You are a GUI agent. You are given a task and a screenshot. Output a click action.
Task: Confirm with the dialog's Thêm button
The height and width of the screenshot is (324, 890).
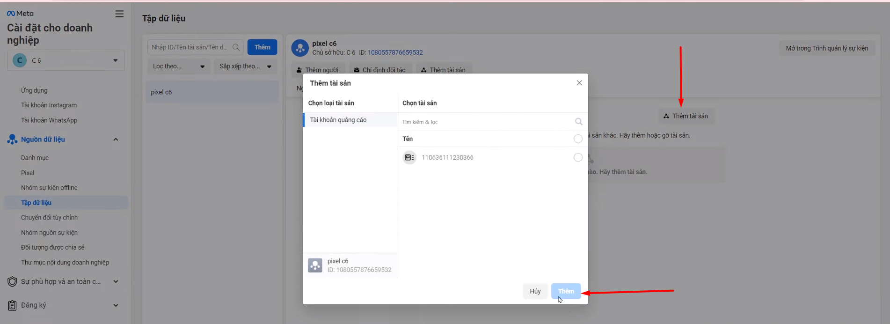[x=566, y=291]
